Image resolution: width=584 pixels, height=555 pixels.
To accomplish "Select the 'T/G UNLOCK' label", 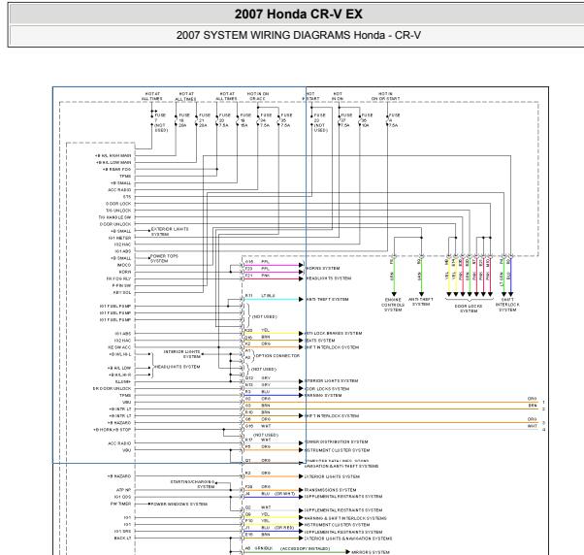I will tap(118, 211).
